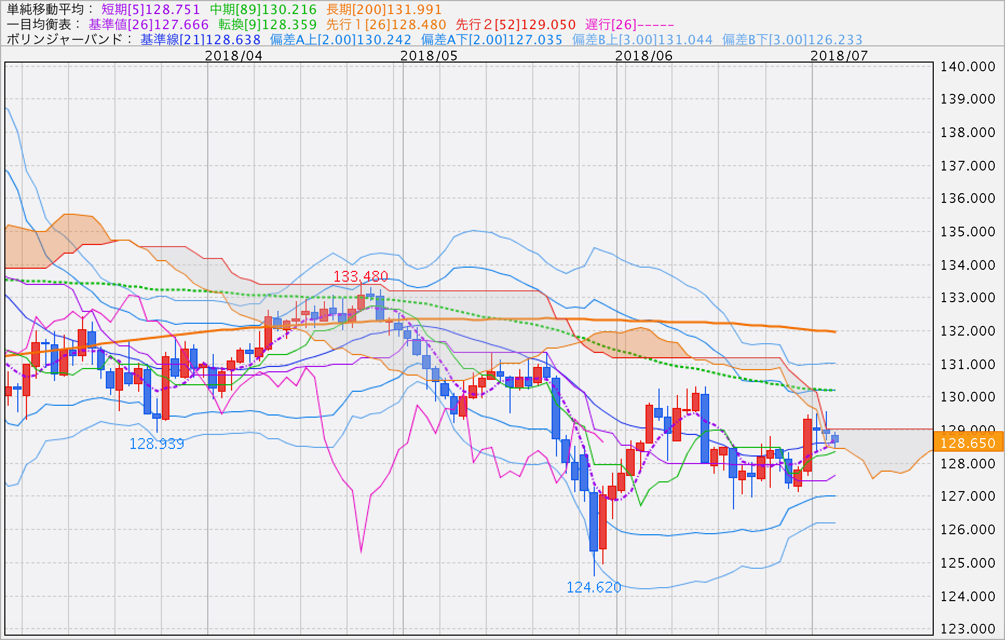Screen dimensions: 1005x640
Task: Click the mid-term [89] moving average value 130.216
Action: click(263, 10)
